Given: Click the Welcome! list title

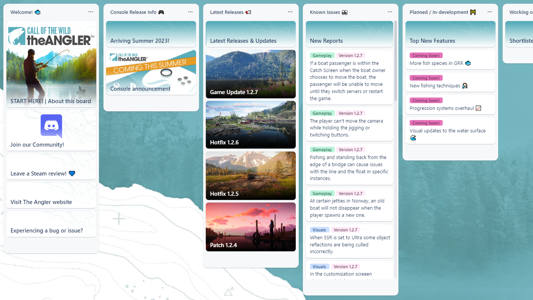Looking at the screenshot, I should [25, 12].
